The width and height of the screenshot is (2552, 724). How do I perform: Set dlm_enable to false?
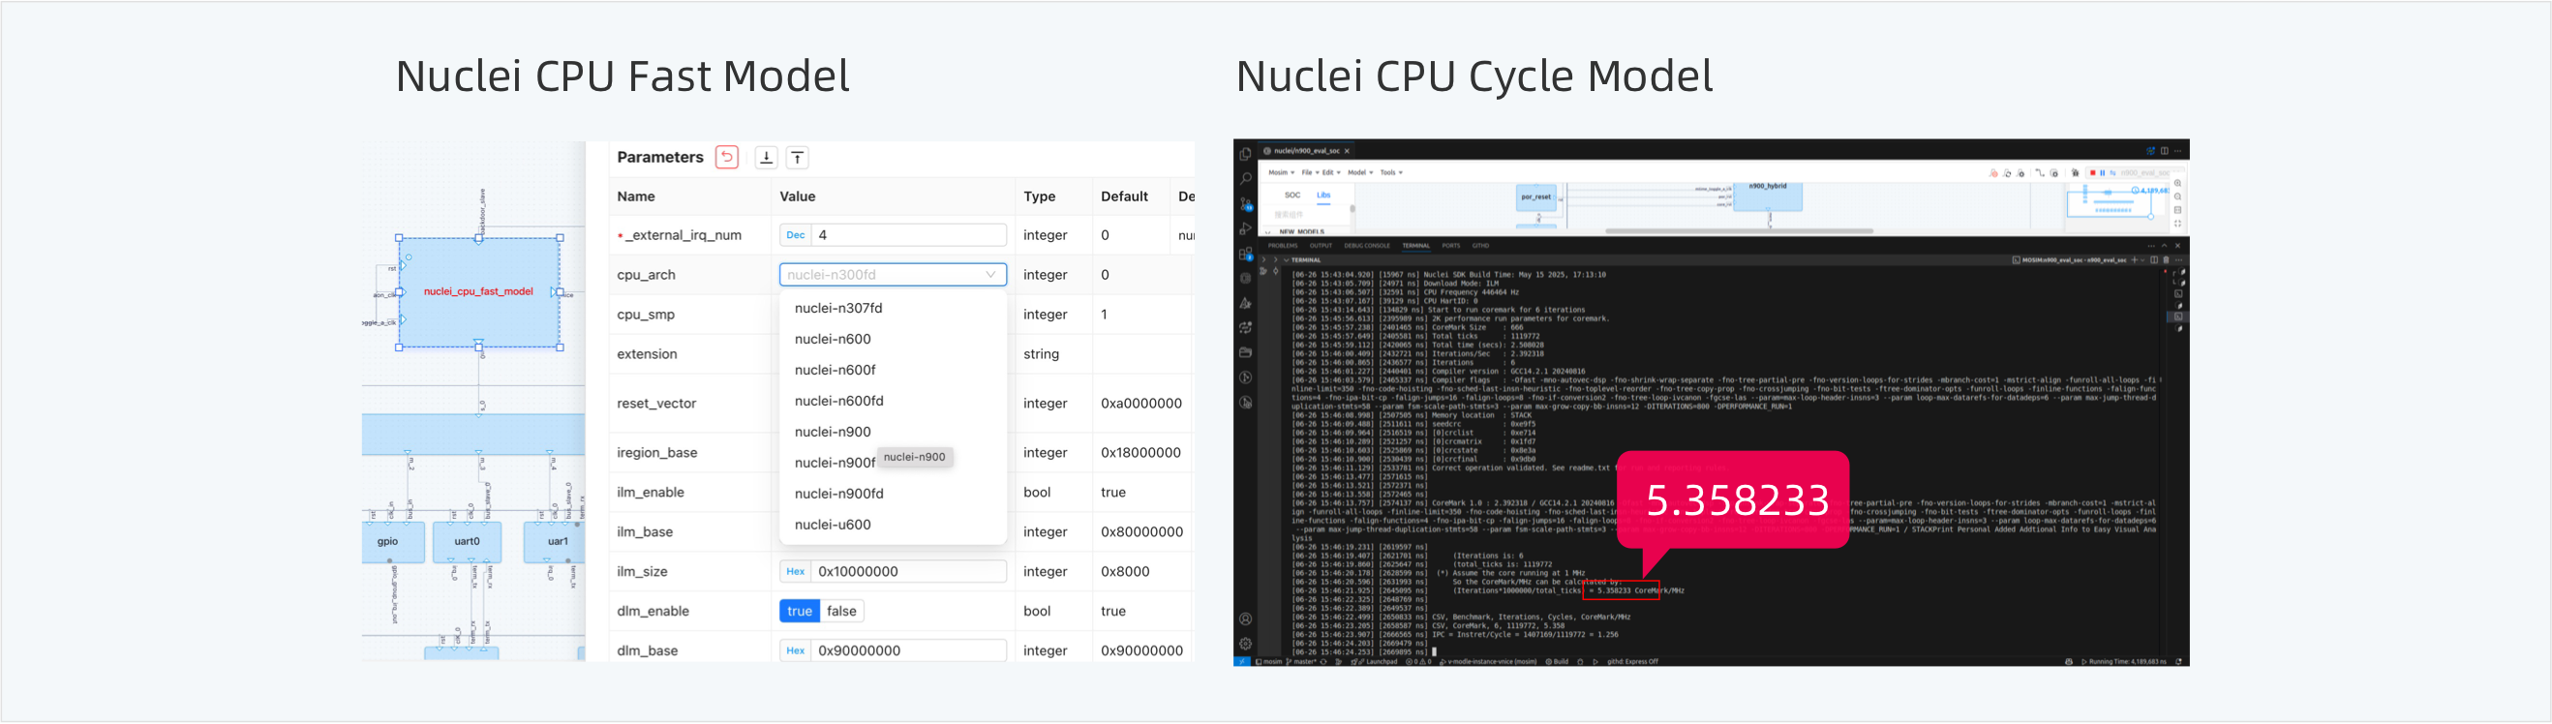(841, 611)
